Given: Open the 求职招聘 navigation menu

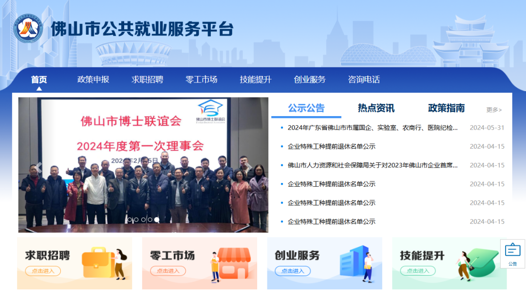Looking at the screenshot, I should point(147,80).
